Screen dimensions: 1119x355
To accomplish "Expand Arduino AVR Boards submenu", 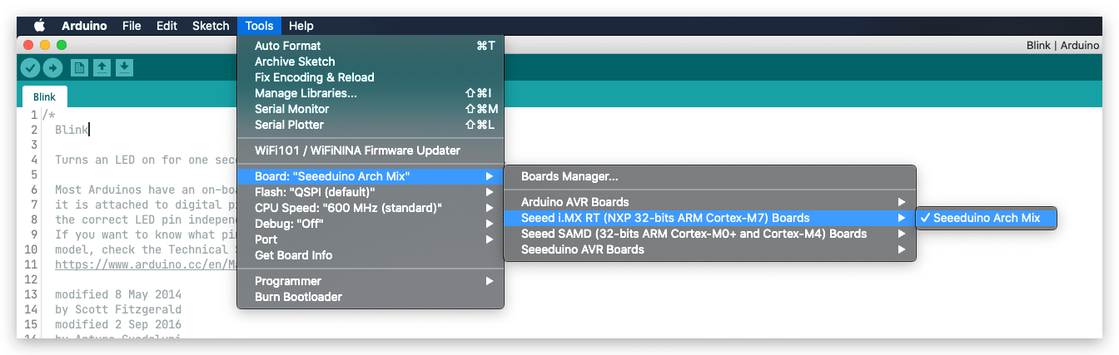I will click(x=710, y=202).
